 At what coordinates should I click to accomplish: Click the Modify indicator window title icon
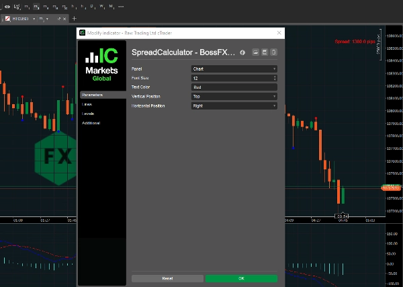[82, 33]
